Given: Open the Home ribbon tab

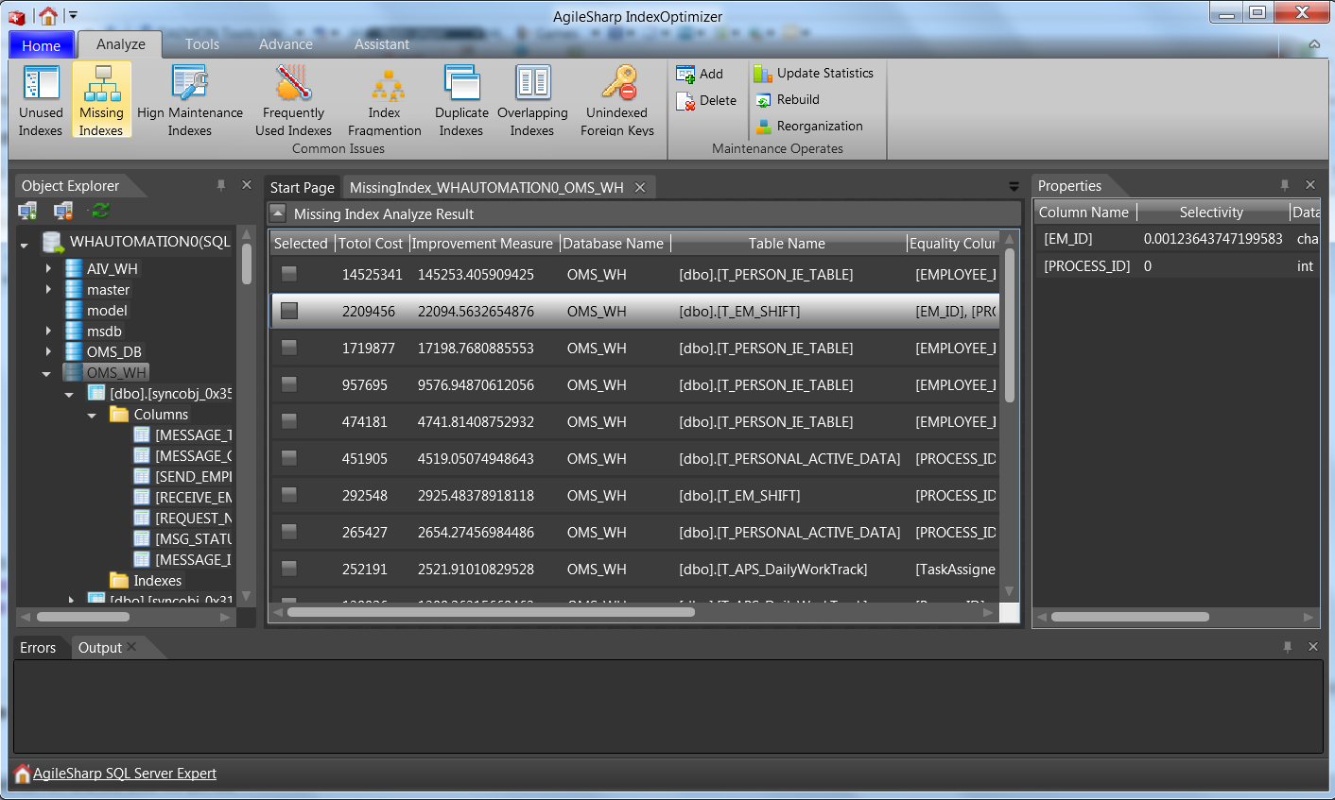Looking at the screenshot, I should click(x=41, y=44).
